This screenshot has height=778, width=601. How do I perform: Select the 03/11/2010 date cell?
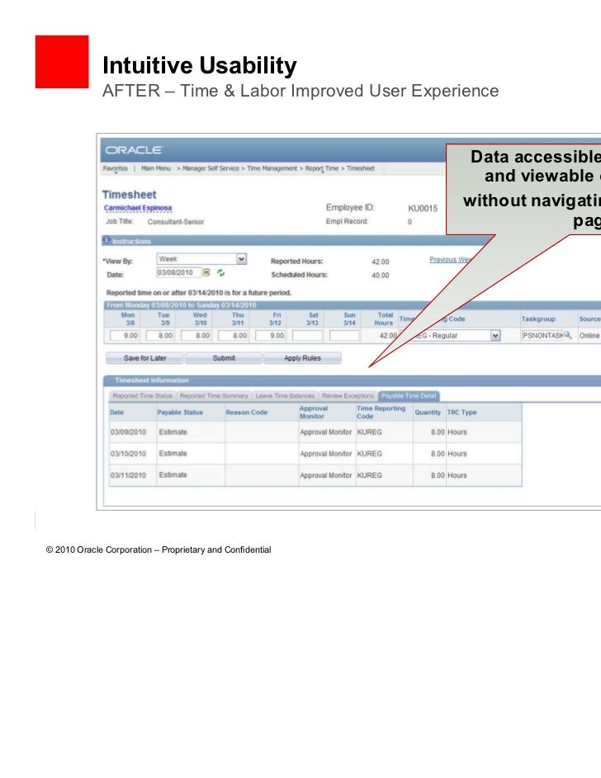(x=129, y=475)
